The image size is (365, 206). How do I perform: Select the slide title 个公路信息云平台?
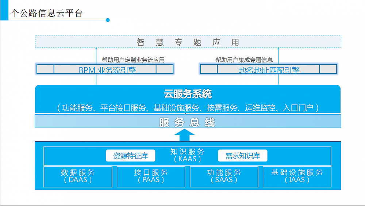[x=46, y=14]
